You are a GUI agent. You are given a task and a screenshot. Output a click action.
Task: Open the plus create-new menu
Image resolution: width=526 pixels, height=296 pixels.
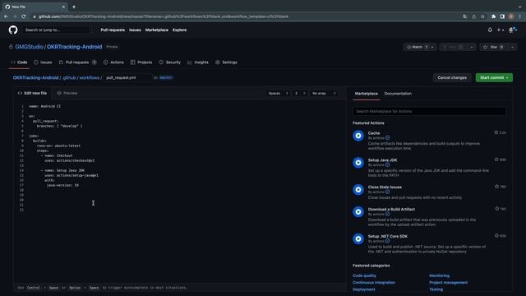tap(501, 30)
